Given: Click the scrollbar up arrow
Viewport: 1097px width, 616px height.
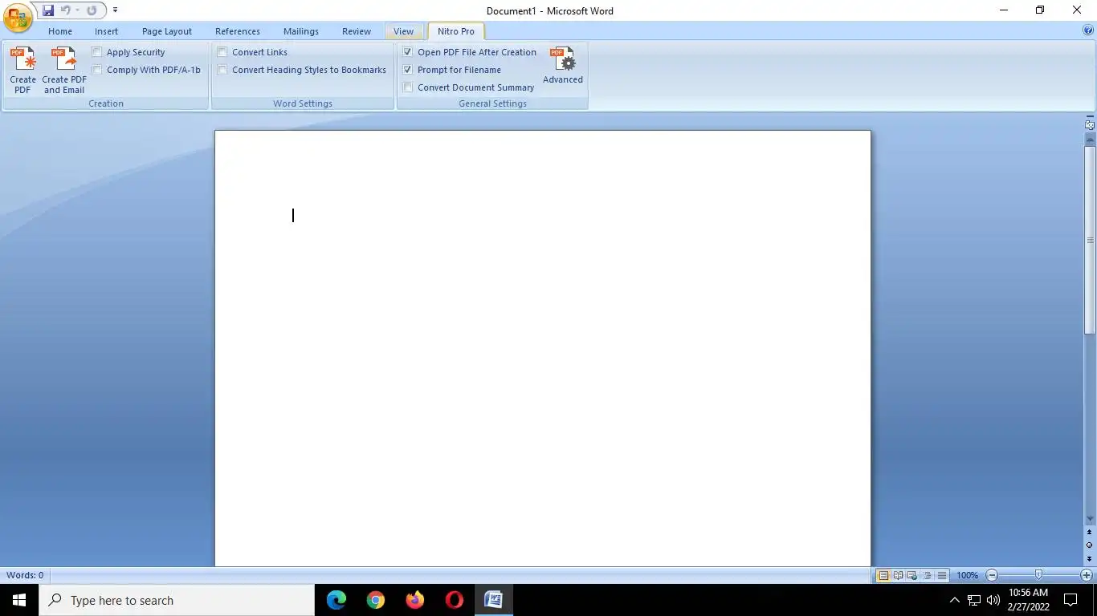Looking at the screenshot, I should pos(1090,140).
